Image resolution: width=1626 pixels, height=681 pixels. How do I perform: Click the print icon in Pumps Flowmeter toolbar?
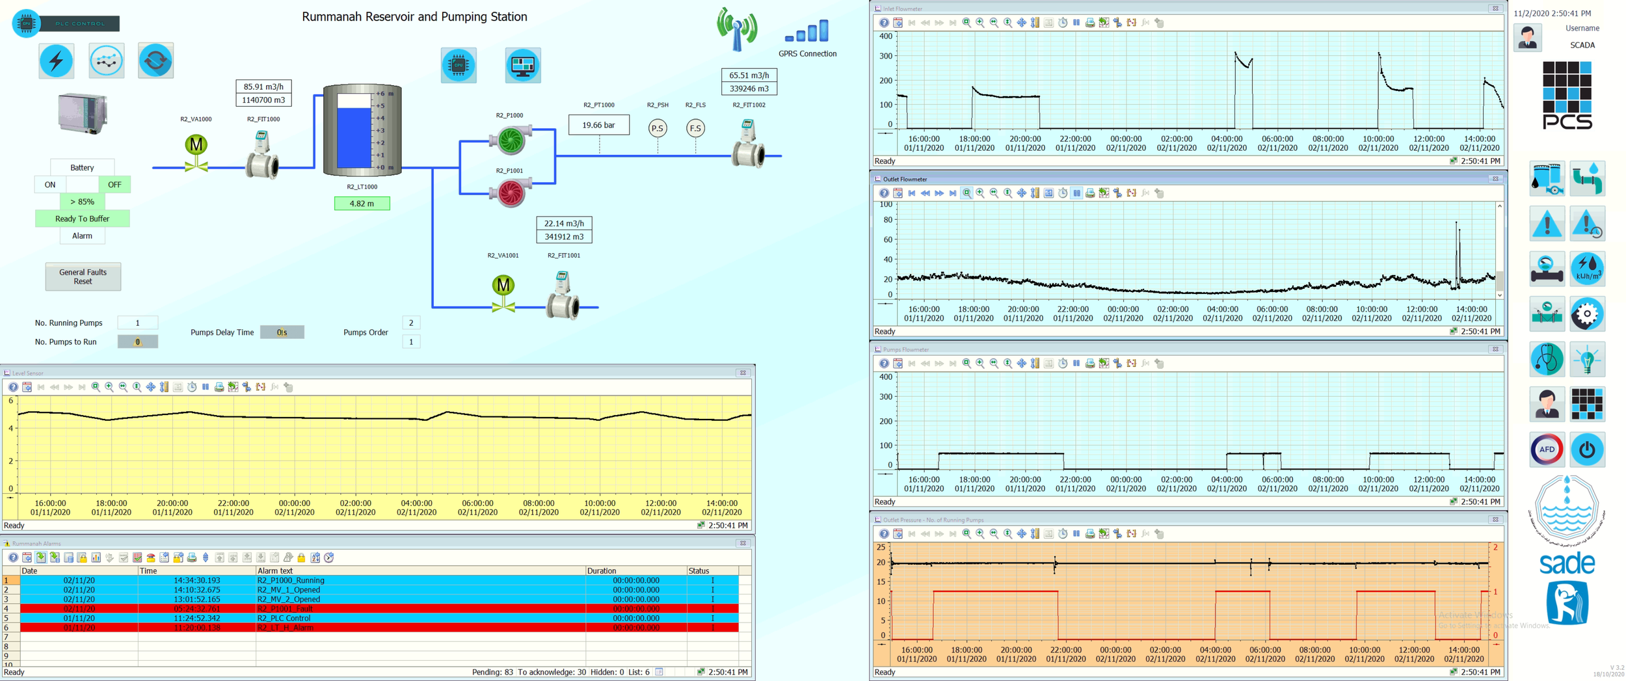tap(1090, 364)
